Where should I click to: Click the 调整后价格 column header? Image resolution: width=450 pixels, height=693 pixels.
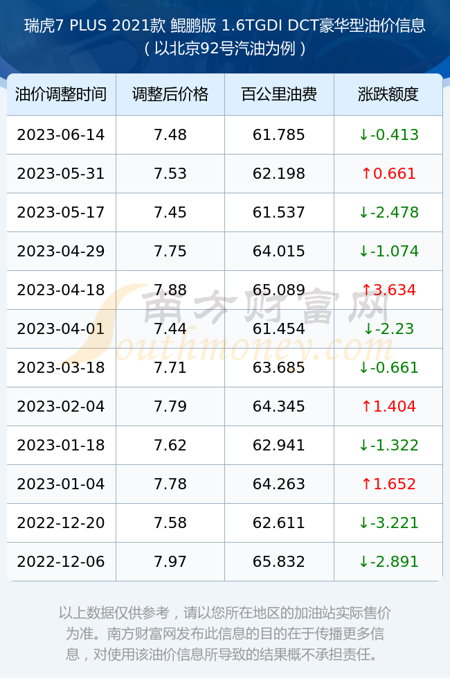[x=170, y=94]
